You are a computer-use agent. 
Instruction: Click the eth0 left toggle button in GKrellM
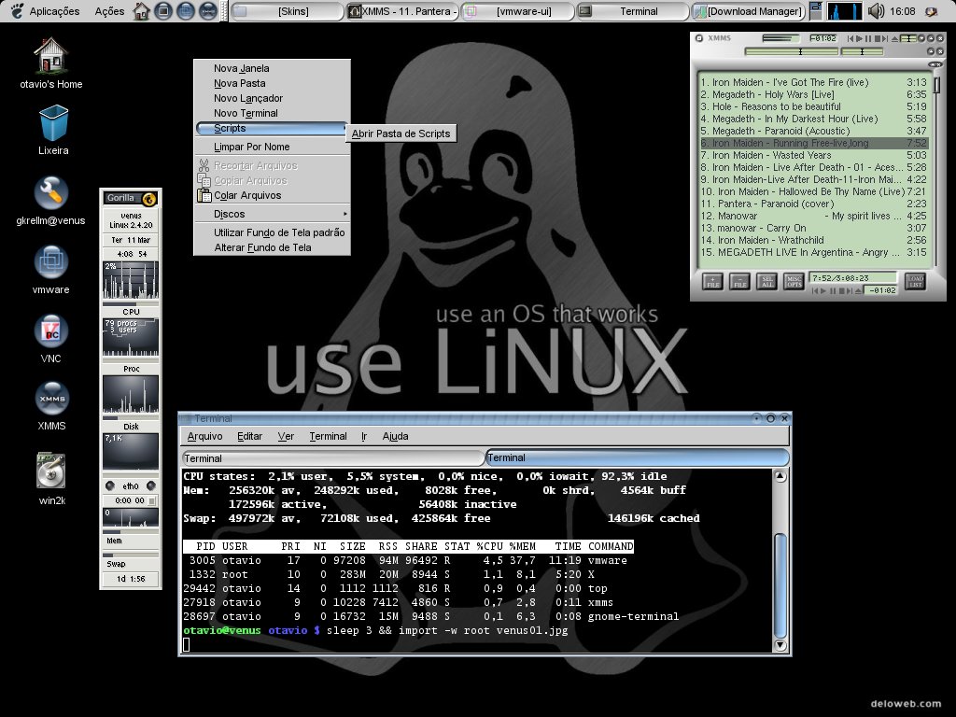110,485
